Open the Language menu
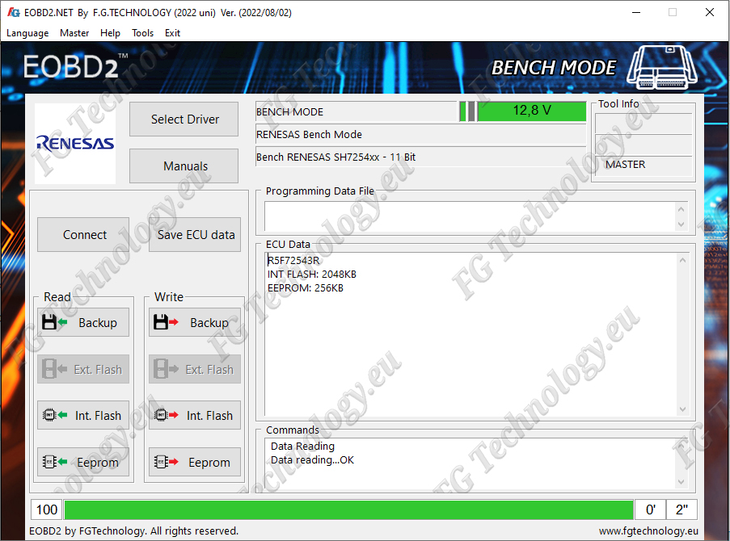The image size is (730, 541). (x=27, y=33)
